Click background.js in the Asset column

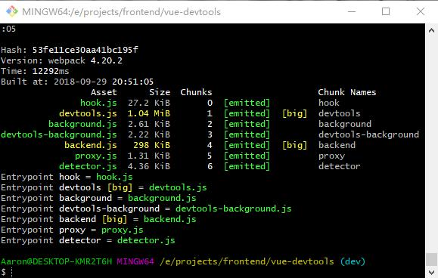tap(82, 124)
